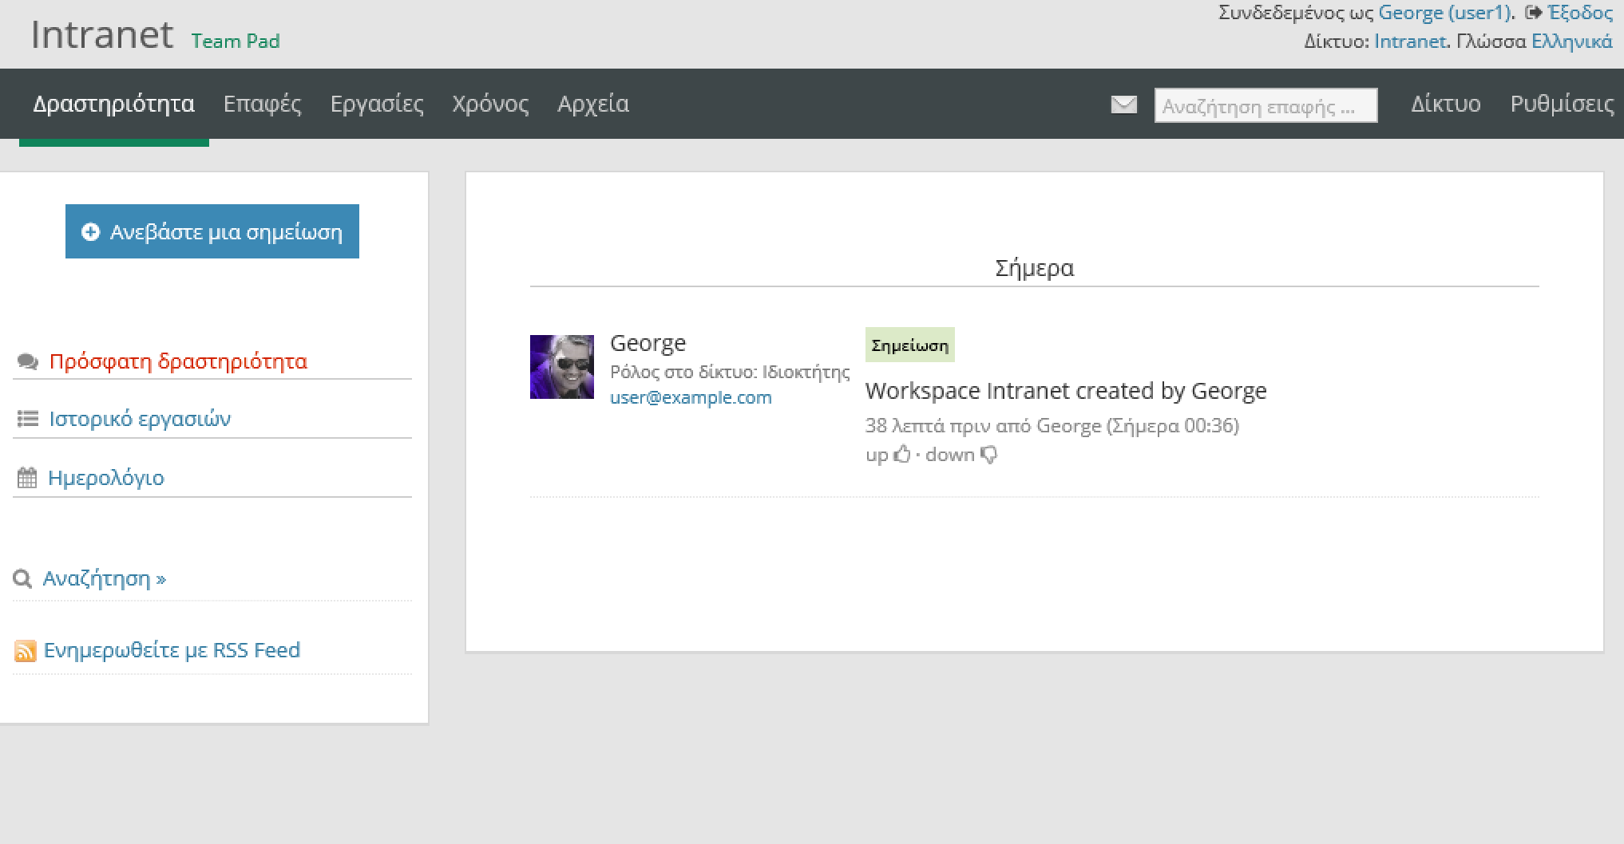Click the magnifier icon beside Αναζήτηση
The width and height of the screenshot is (1624, 844).
pos(22,578)
